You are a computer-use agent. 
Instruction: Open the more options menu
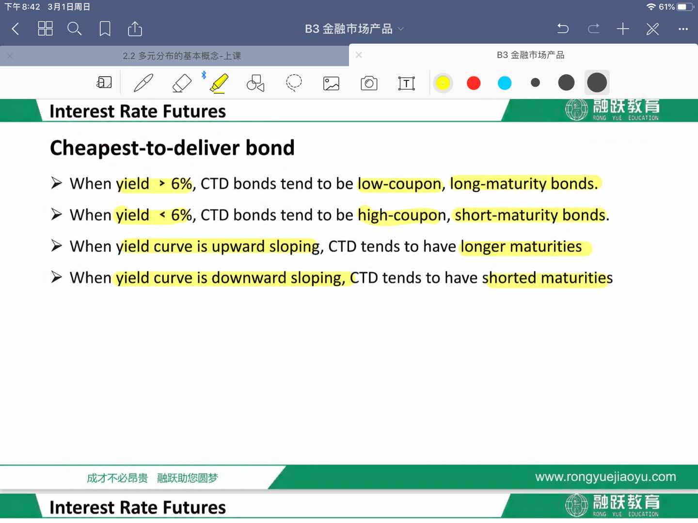(x=683, y=29)
